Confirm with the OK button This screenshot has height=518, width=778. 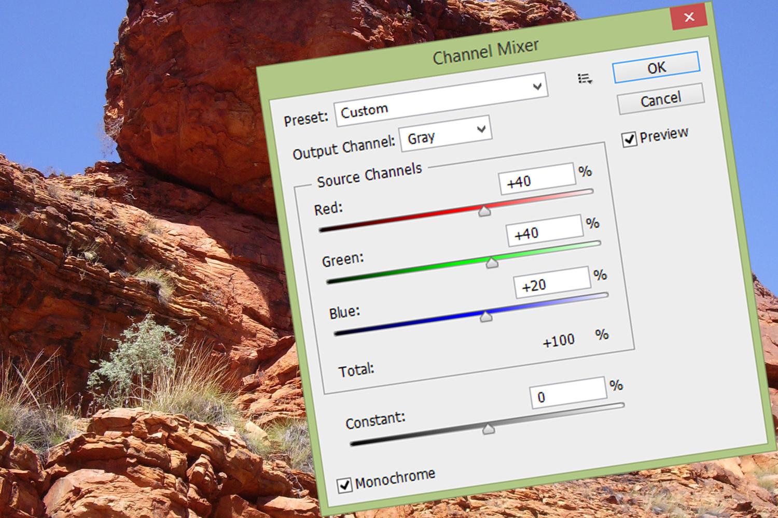[656, 67]
